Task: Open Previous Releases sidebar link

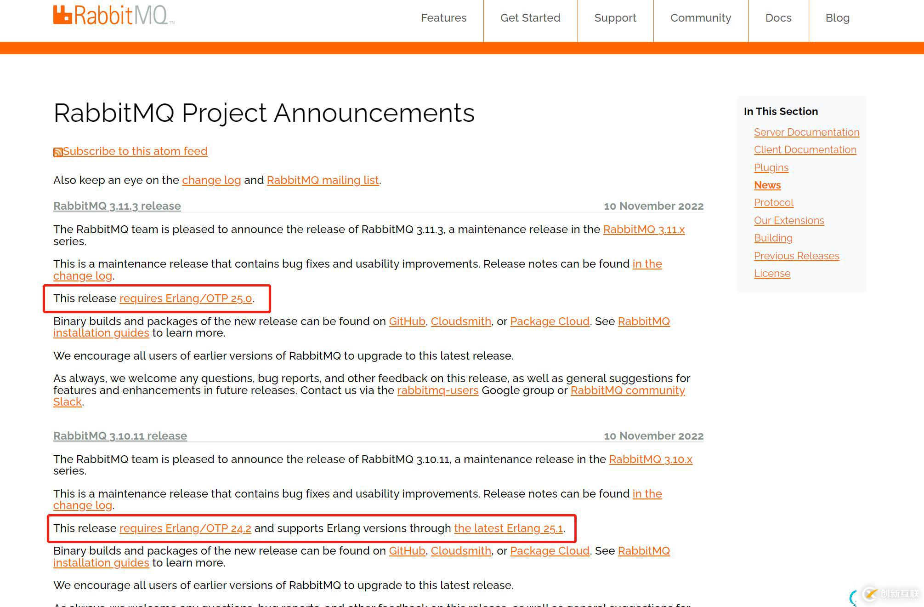Action: pos(796,256)
